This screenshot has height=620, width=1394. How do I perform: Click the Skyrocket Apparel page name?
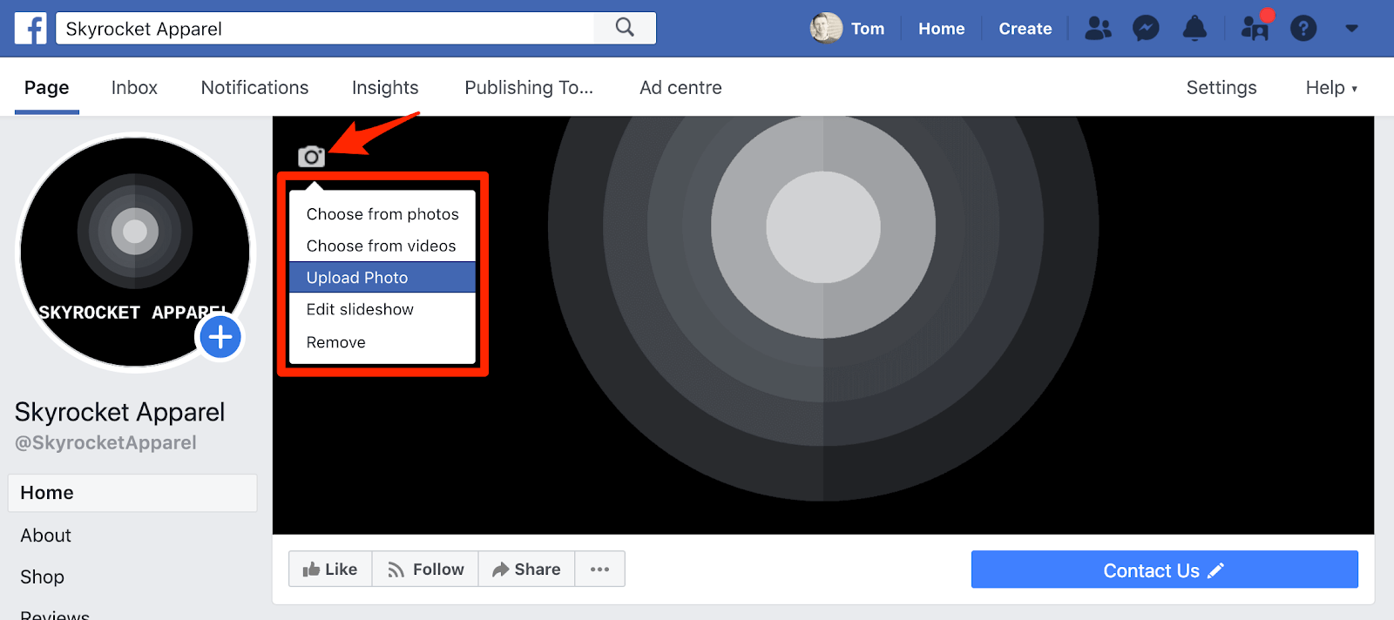[x=119, y=411]
